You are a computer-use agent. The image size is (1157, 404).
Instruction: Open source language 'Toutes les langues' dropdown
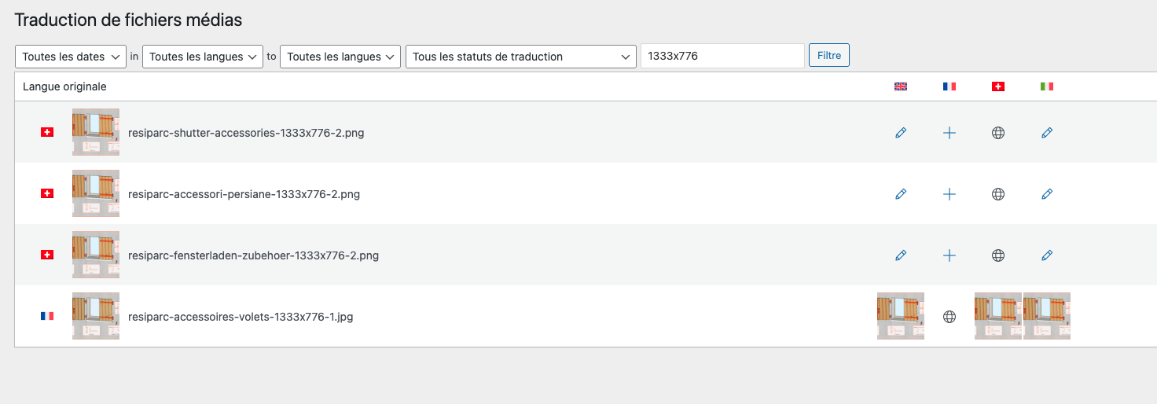pyautogui.click(x=202, y=57)
